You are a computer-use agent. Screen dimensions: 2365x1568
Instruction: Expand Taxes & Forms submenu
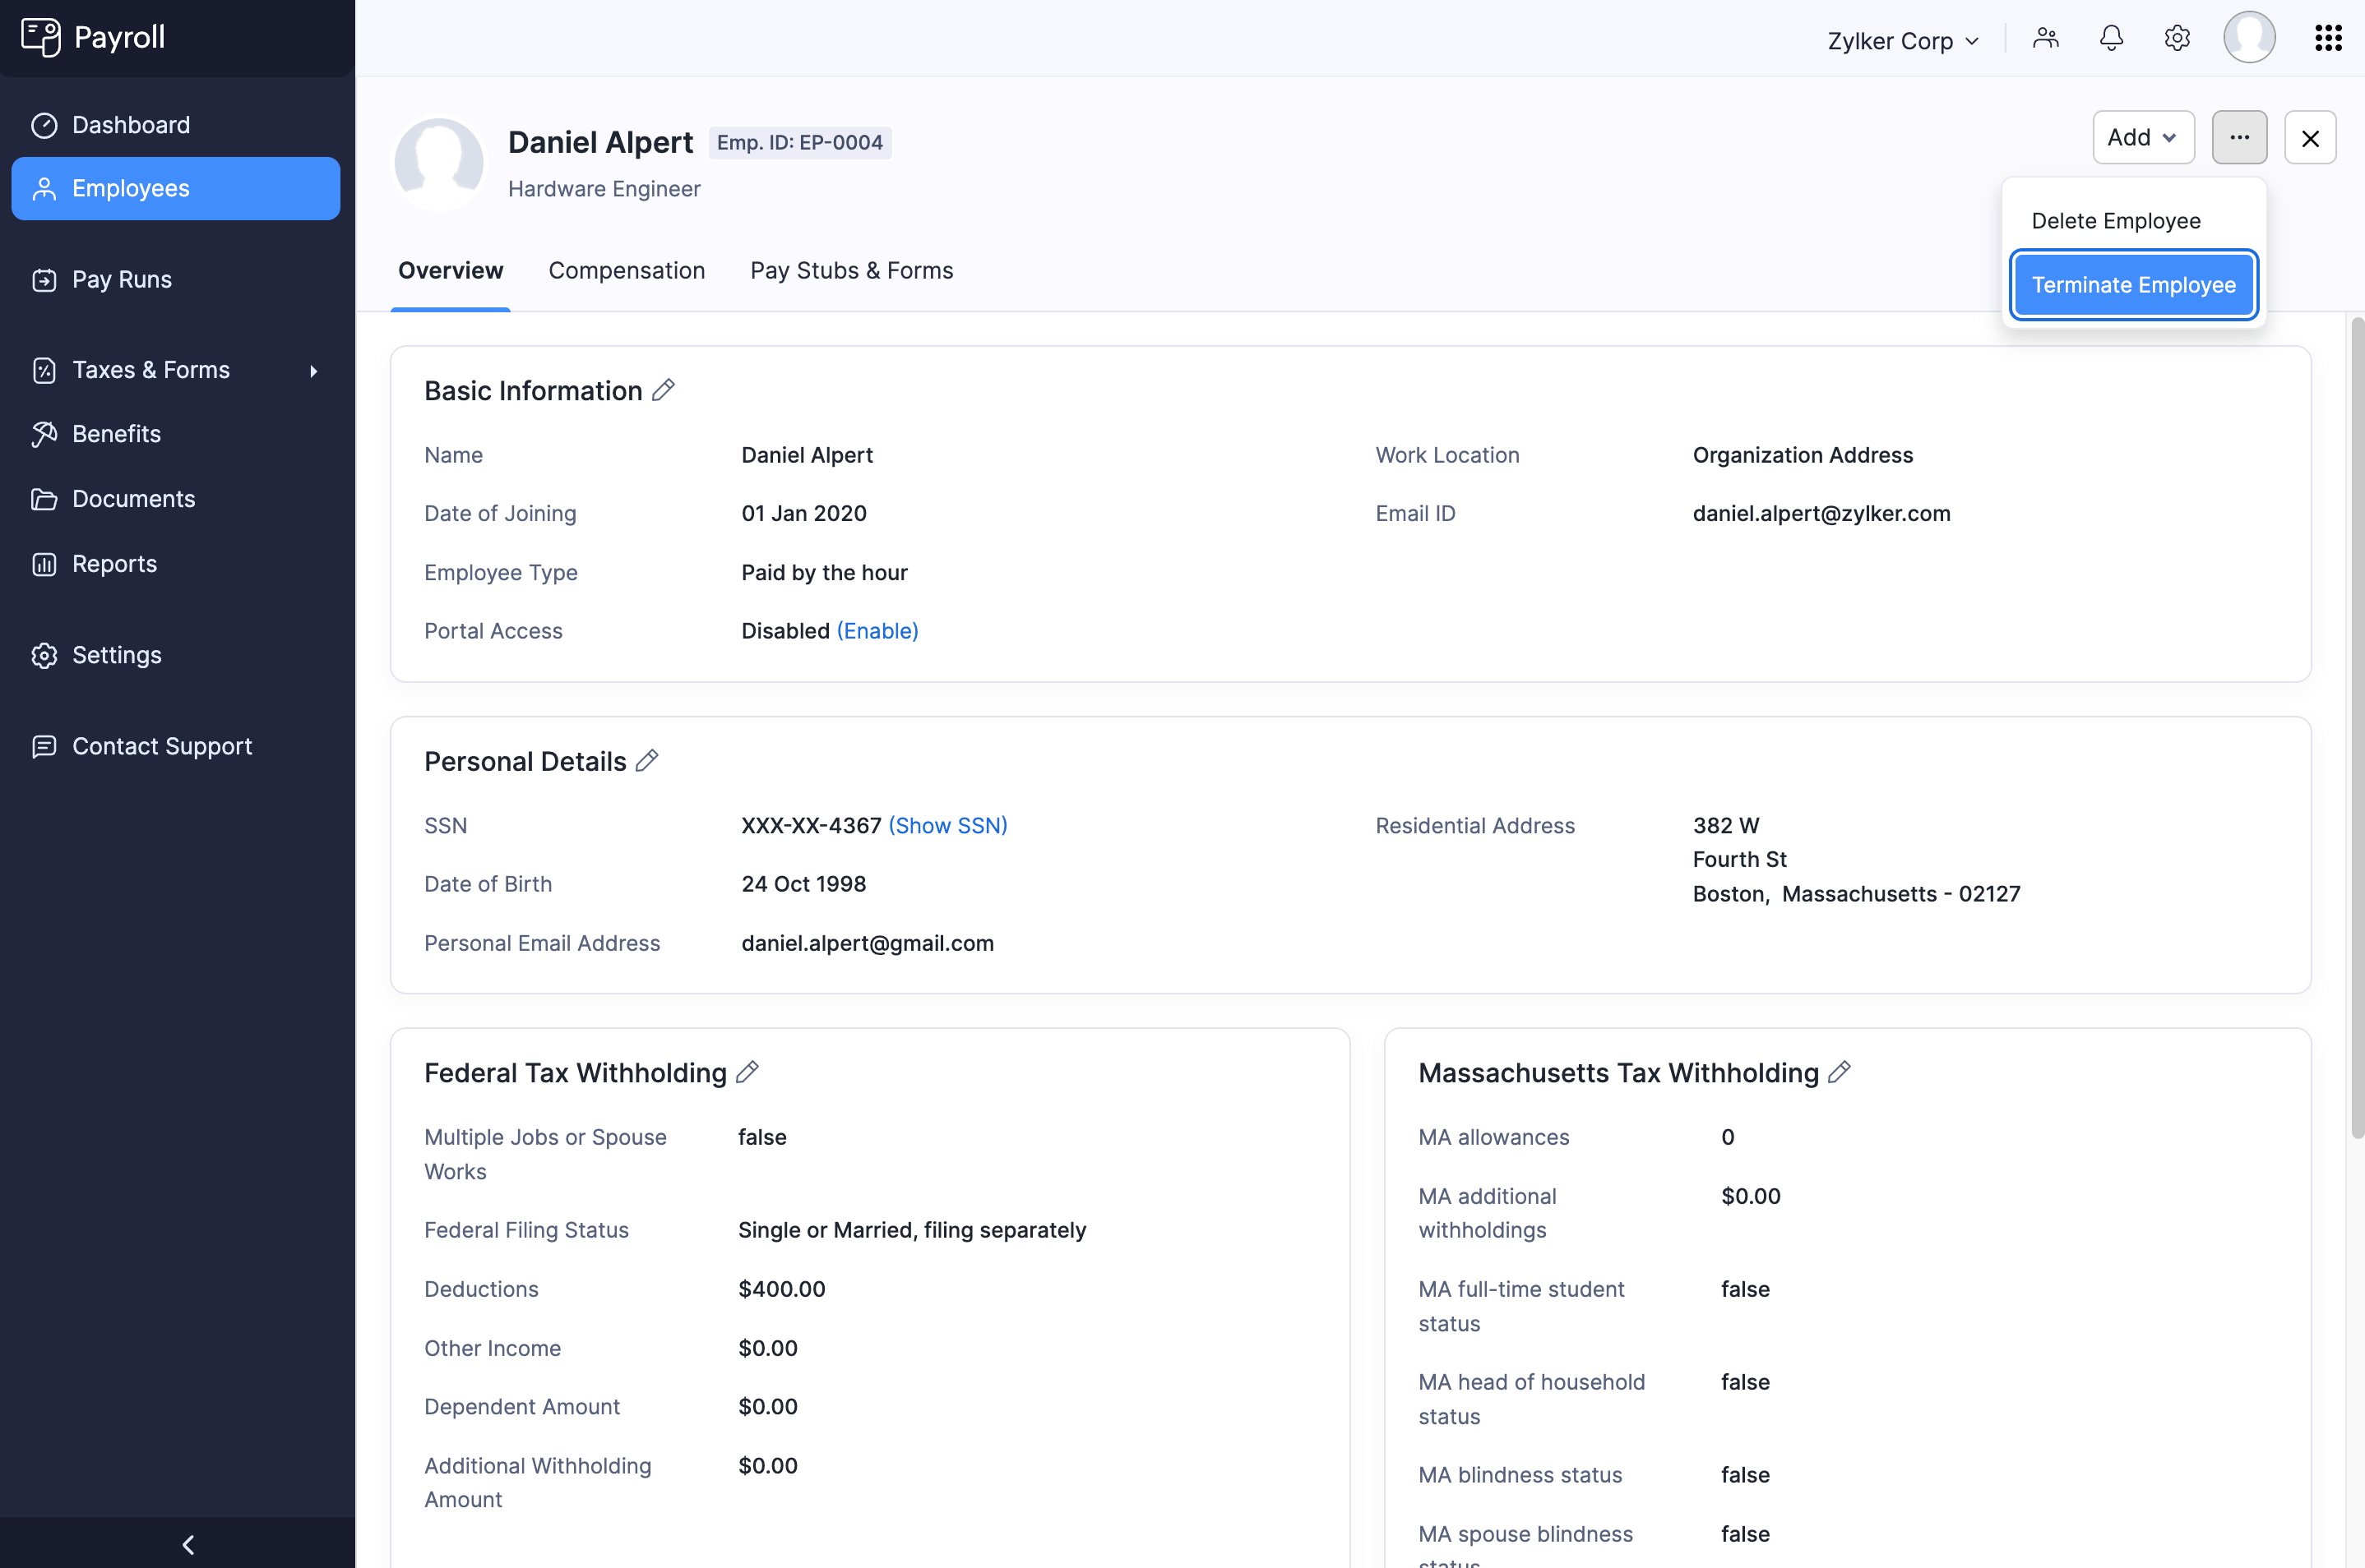click(313, 371)
